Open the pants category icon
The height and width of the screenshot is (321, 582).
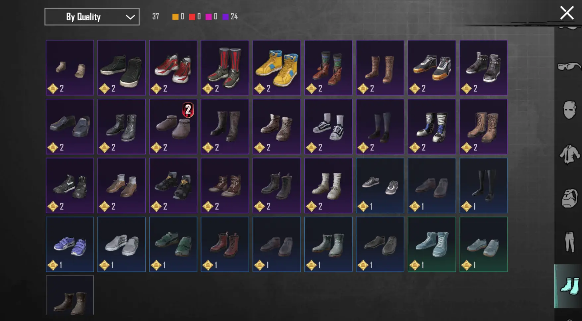[x=569, y=242]
